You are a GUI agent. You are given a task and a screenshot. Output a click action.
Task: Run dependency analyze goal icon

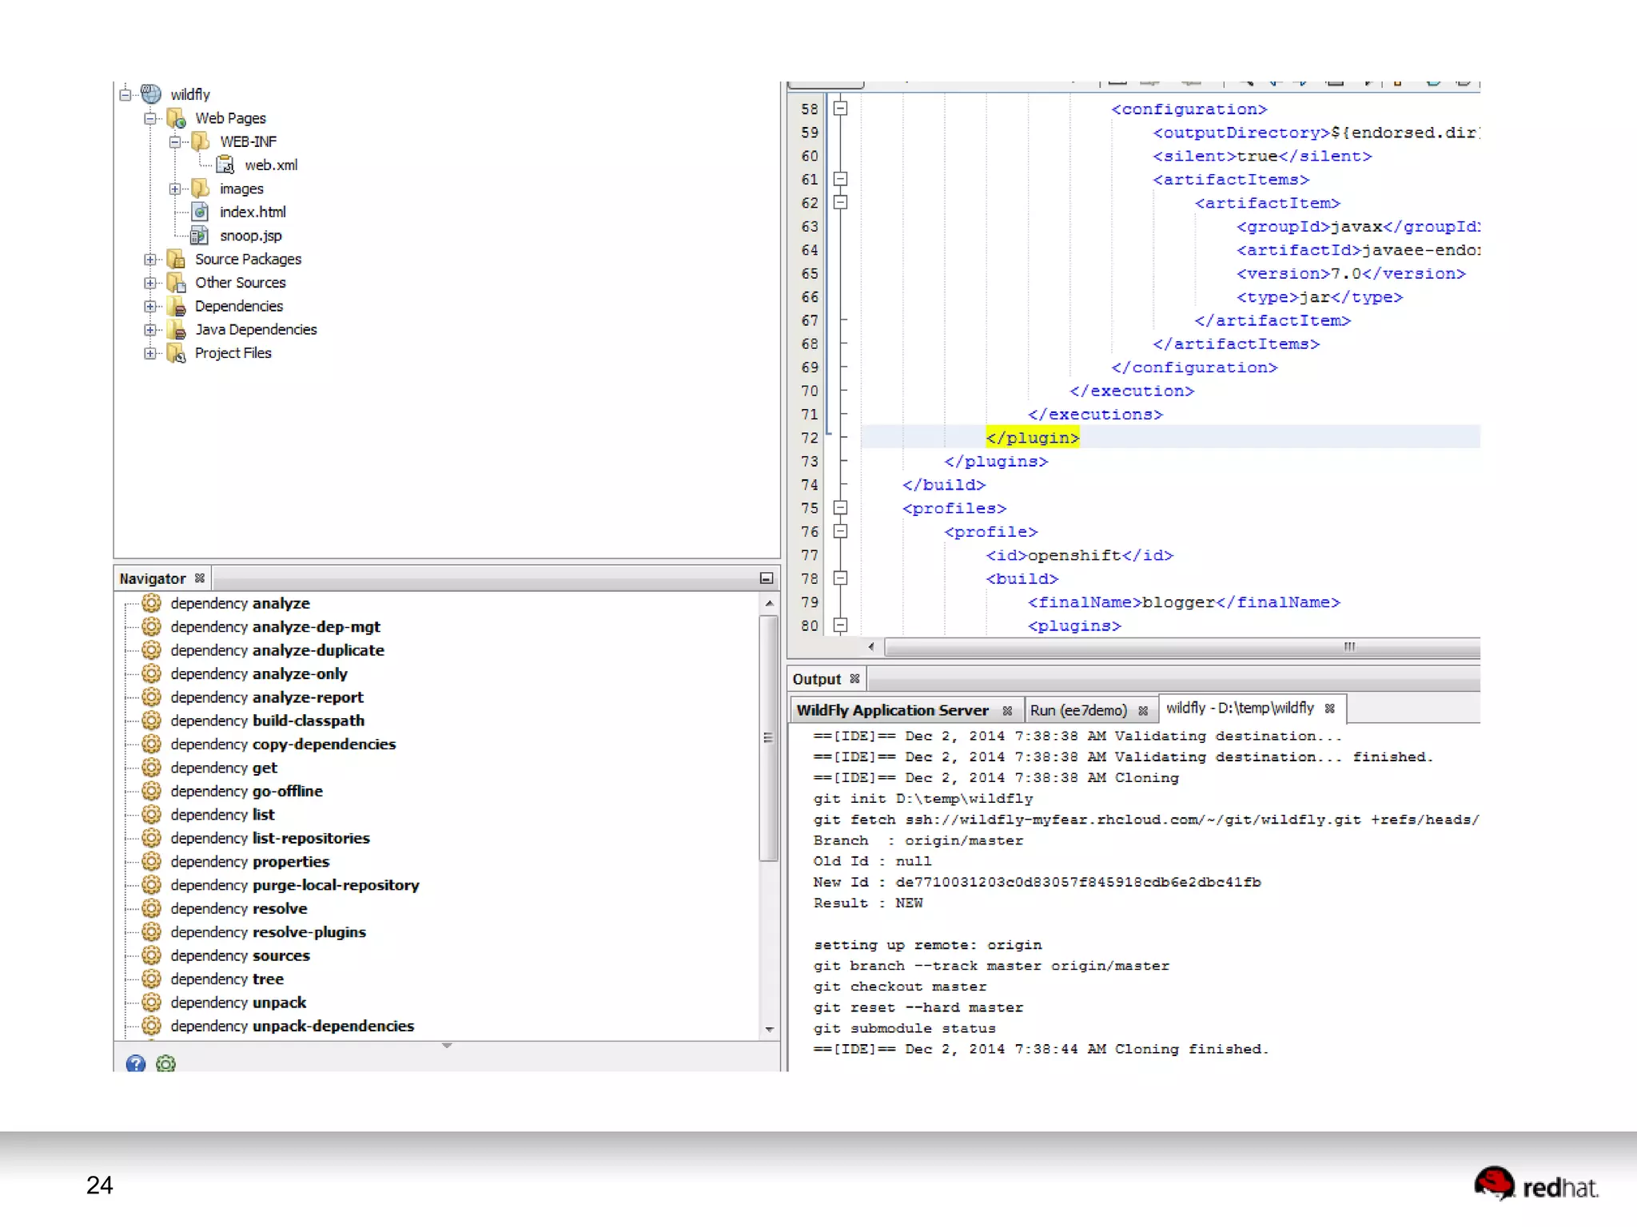[x=151, y=603]
